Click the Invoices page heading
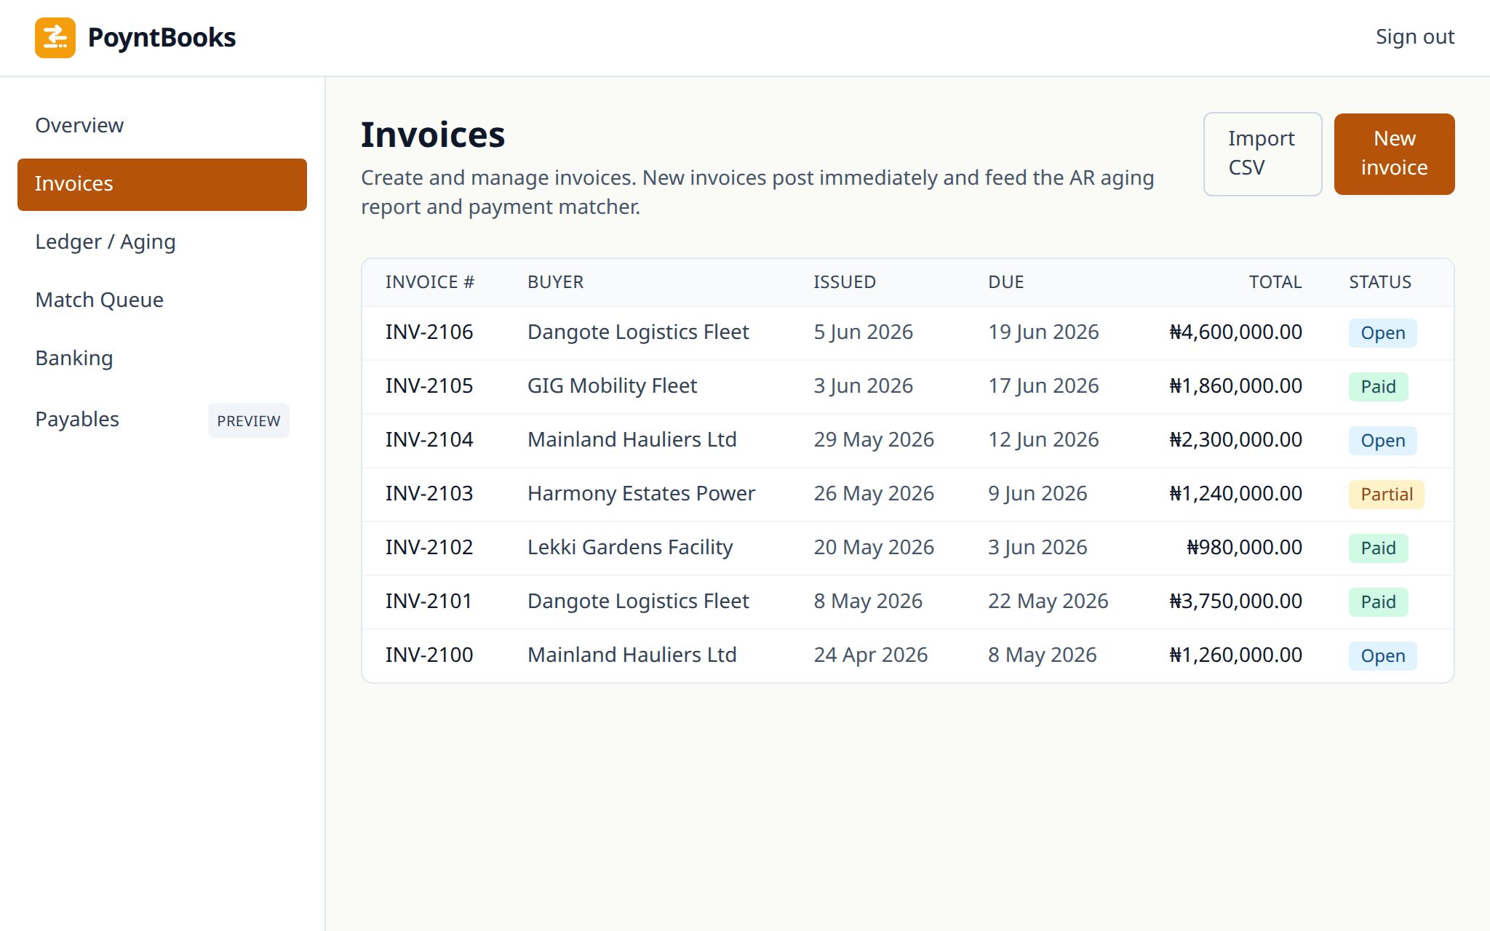The width and height of the screenshot is (1490, 931). point(433,135)
